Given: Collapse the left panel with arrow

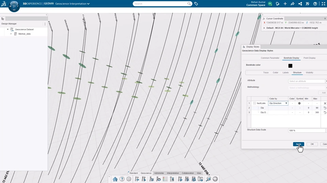Looking at the screenshot, I should coord(47,15).
